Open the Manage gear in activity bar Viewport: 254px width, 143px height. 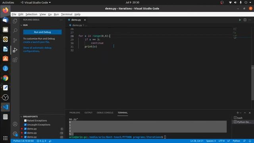click(15, 134)
